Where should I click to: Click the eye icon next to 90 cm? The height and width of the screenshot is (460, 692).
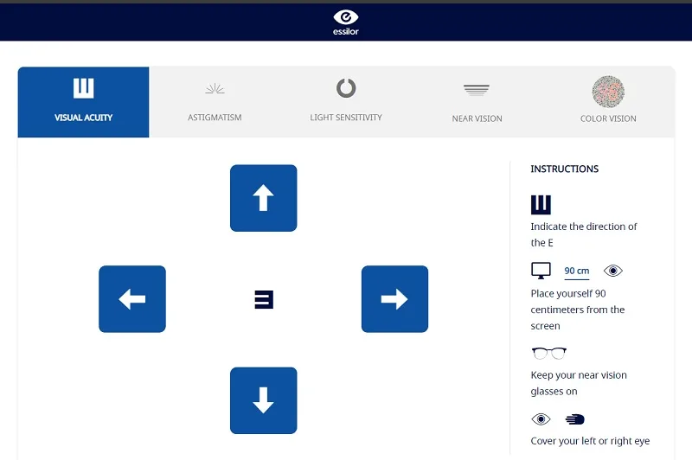click(x=613, y=271)
